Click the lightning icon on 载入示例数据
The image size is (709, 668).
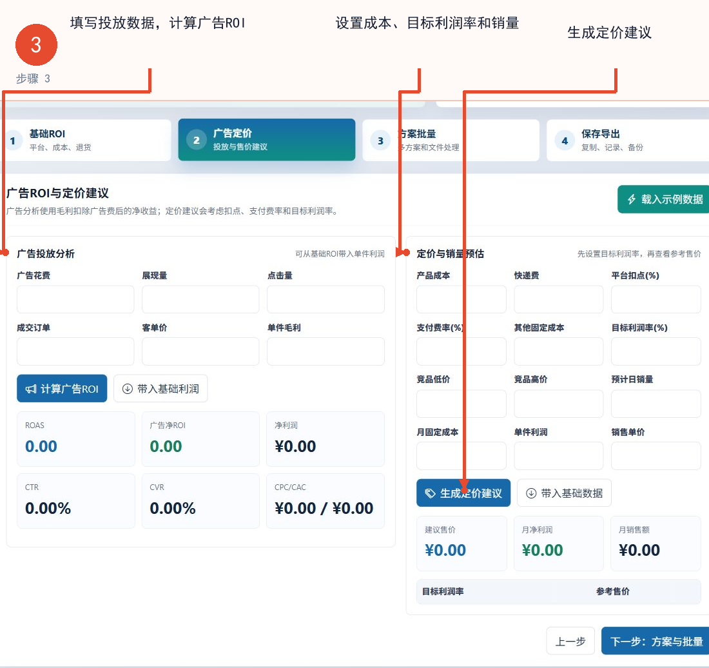(632, 199)
